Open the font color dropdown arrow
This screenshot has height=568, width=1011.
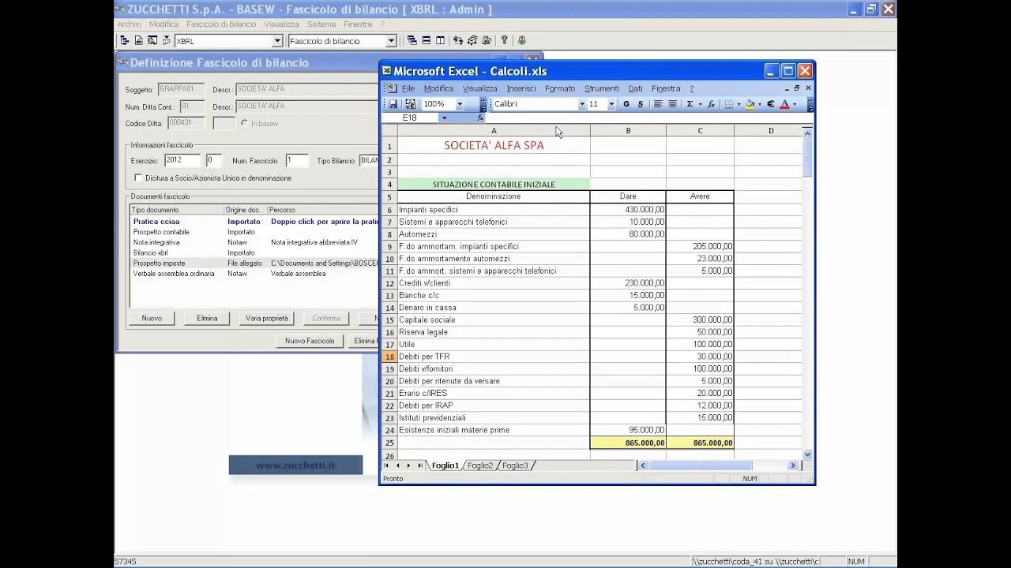(x=794, y=104)
